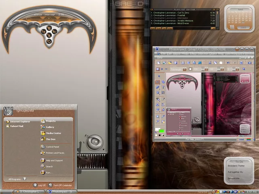Toggle add-to-selection plus mode
The width and height of the screenshot is (259, 194).
(x=162, y=69)
